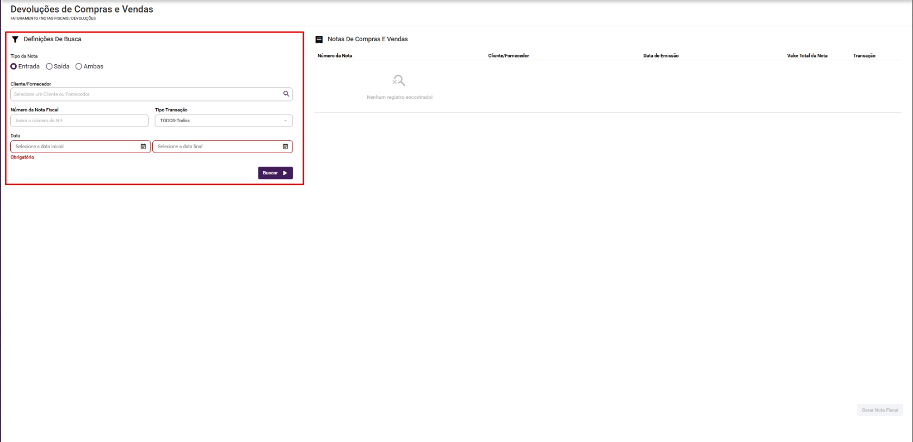Viewport: 913px width, 442px height.
Task: Click the Data field label
Action: pos(15,136)
